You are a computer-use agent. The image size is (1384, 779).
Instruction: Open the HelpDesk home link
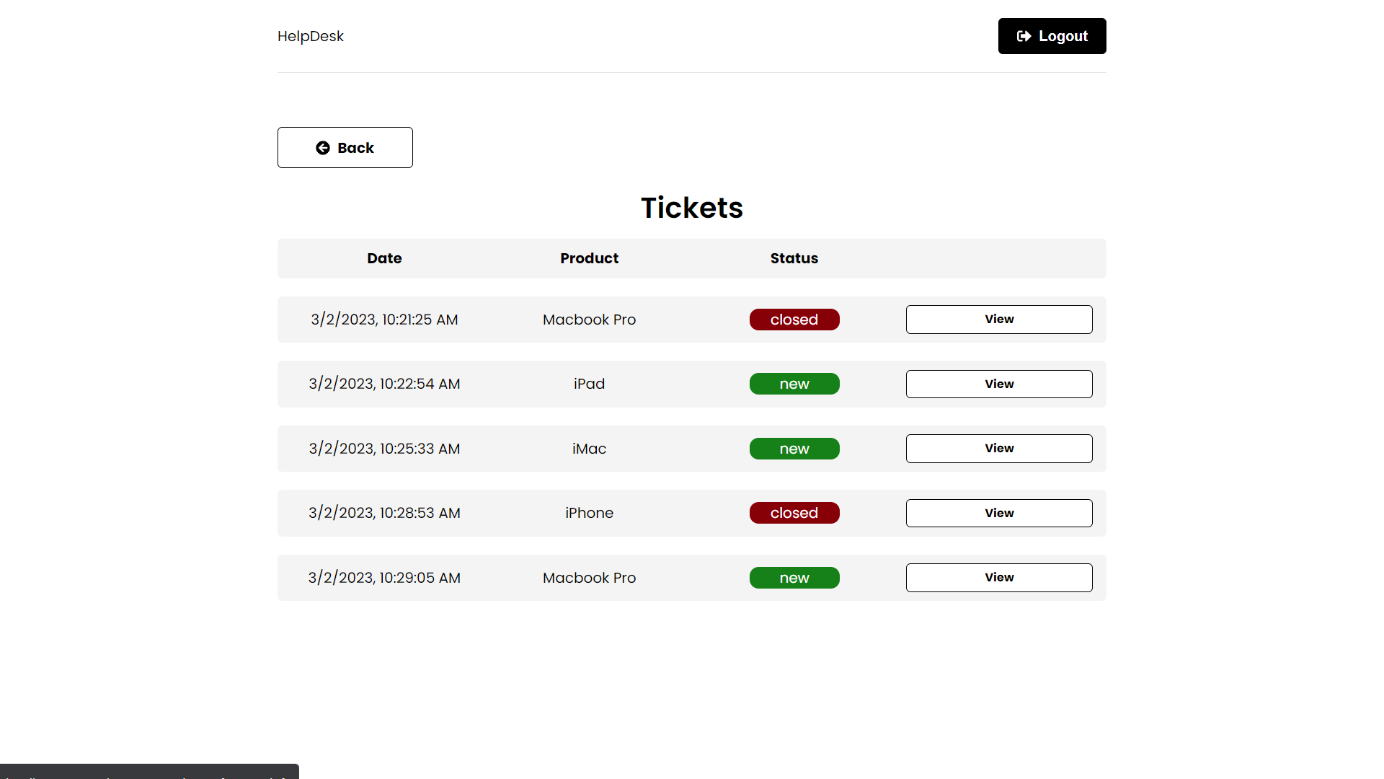(310, 36)
